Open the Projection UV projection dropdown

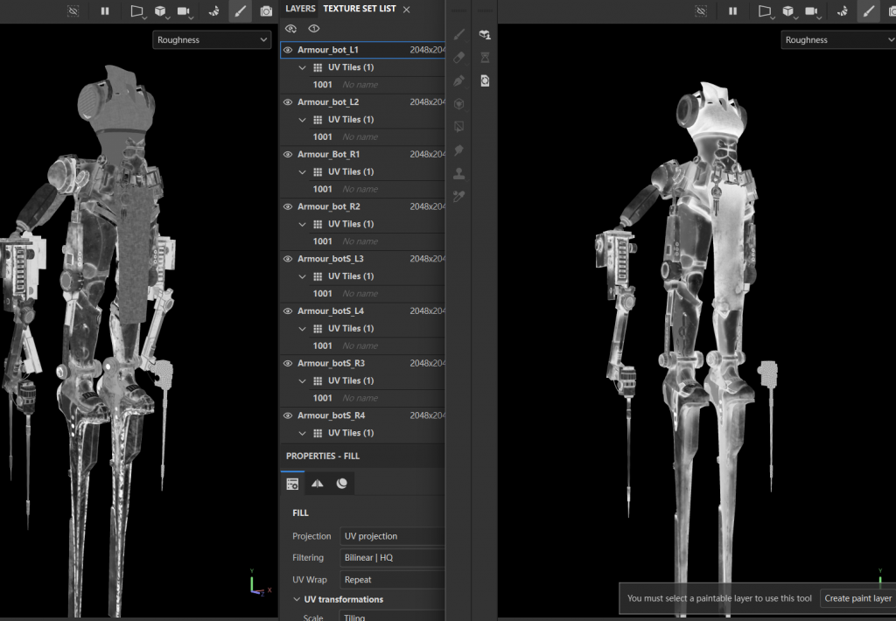point(392,536)
